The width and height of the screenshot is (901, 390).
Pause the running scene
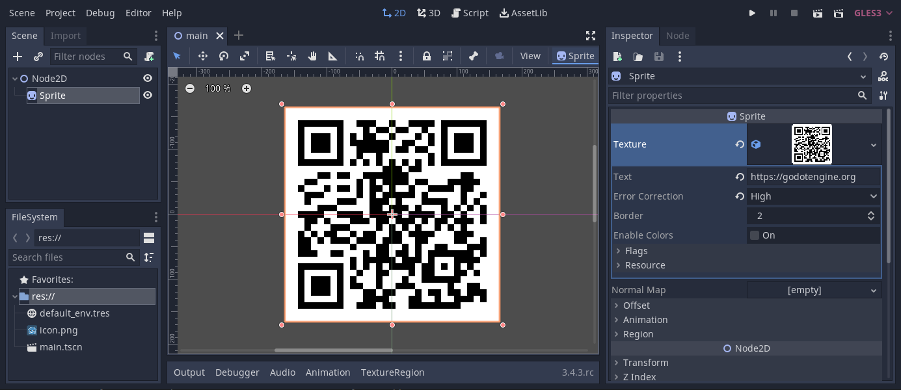(773, 13)
